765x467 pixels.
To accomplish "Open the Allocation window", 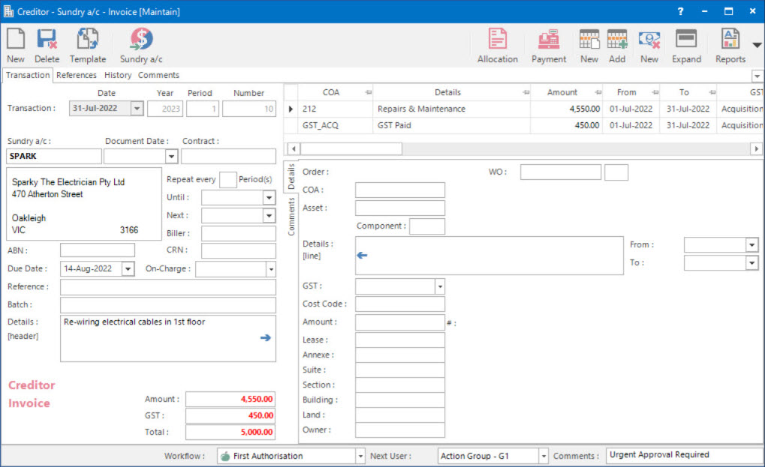I will 497,41.
